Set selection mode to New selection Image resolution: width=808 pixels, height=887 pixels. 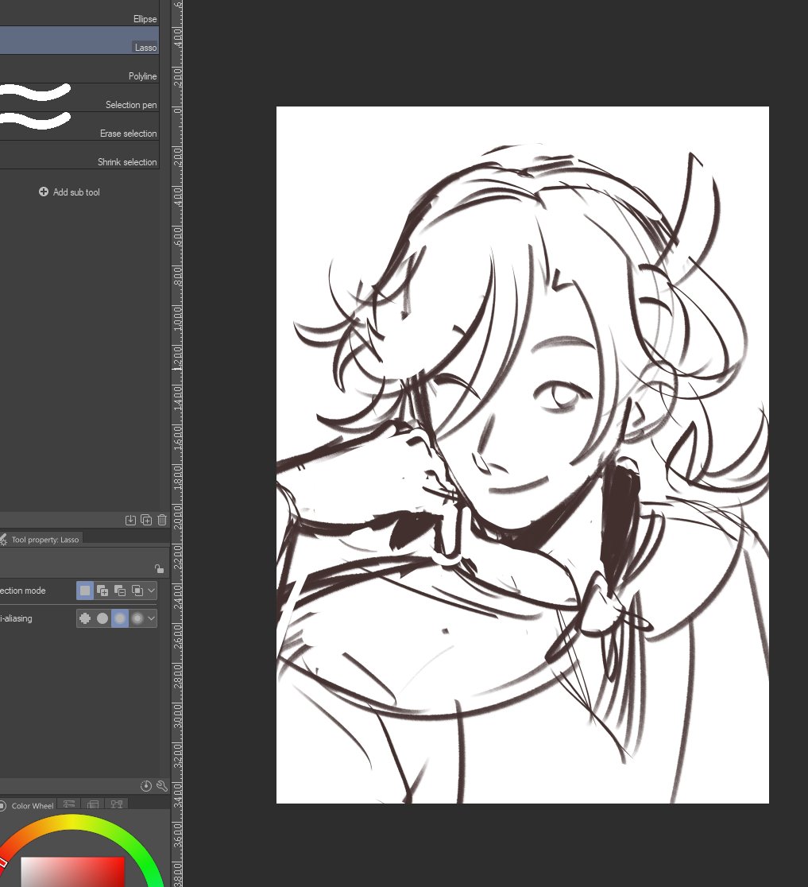[85, 591]
